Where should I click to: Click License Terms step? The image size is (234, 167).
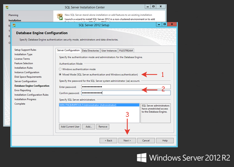click(22, 59)
